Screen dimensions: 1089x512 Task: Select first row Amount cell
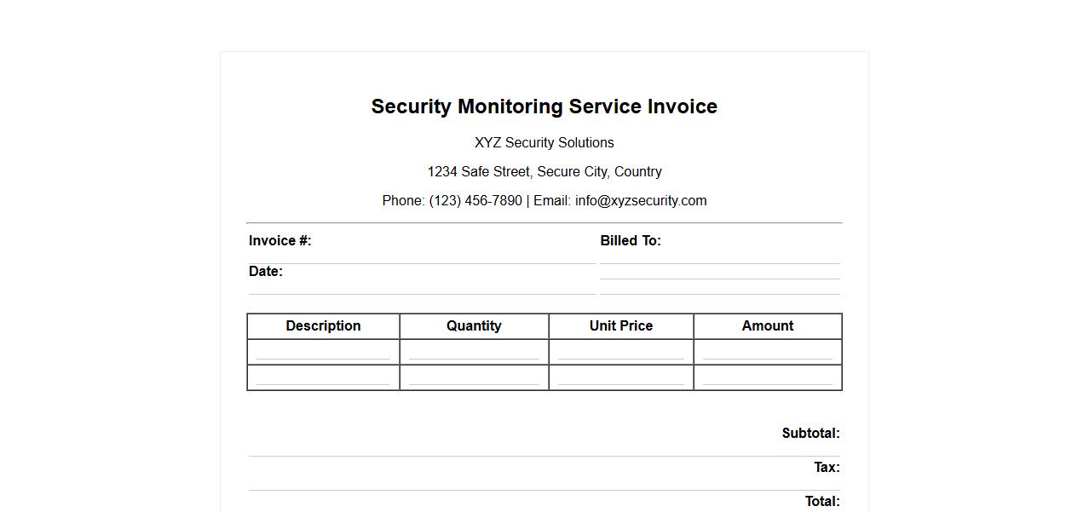(767, 351)
